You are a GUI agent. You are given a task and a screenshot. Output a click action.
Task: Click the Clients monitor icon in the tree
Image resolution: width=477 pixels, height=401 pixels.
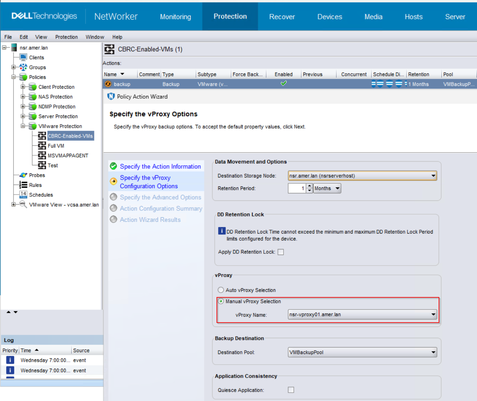click(23, 57)
